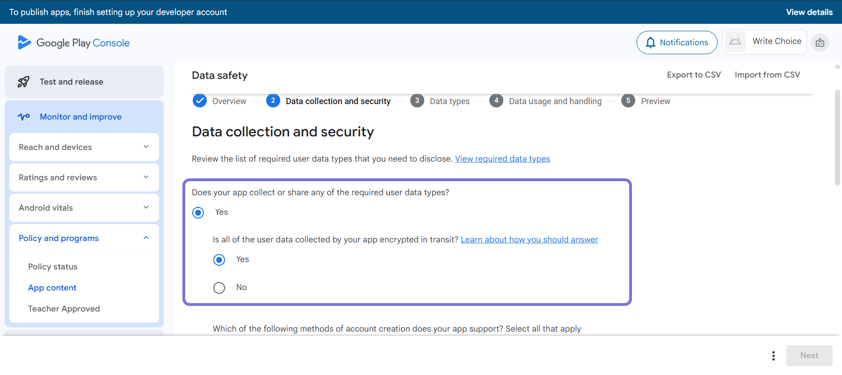This screenshot has height=375, width=842.
Task: Select No for data encrypted in transit
Action: click(219, 288)
